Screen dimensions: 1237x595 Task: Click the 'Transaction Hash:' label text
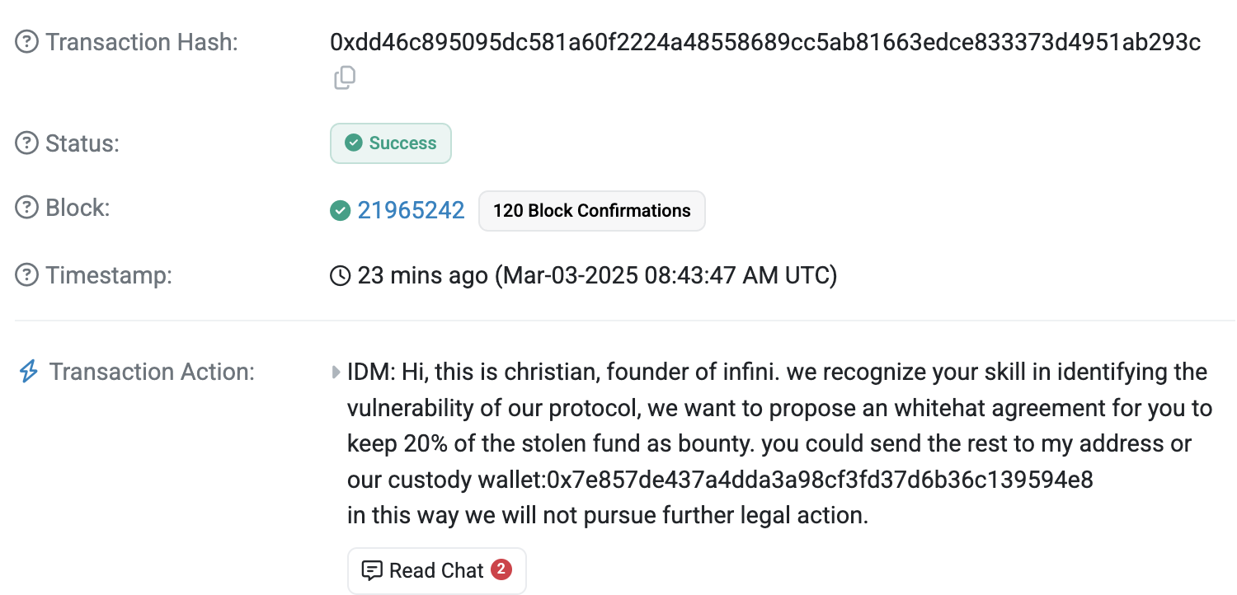(x=141, y=42)
